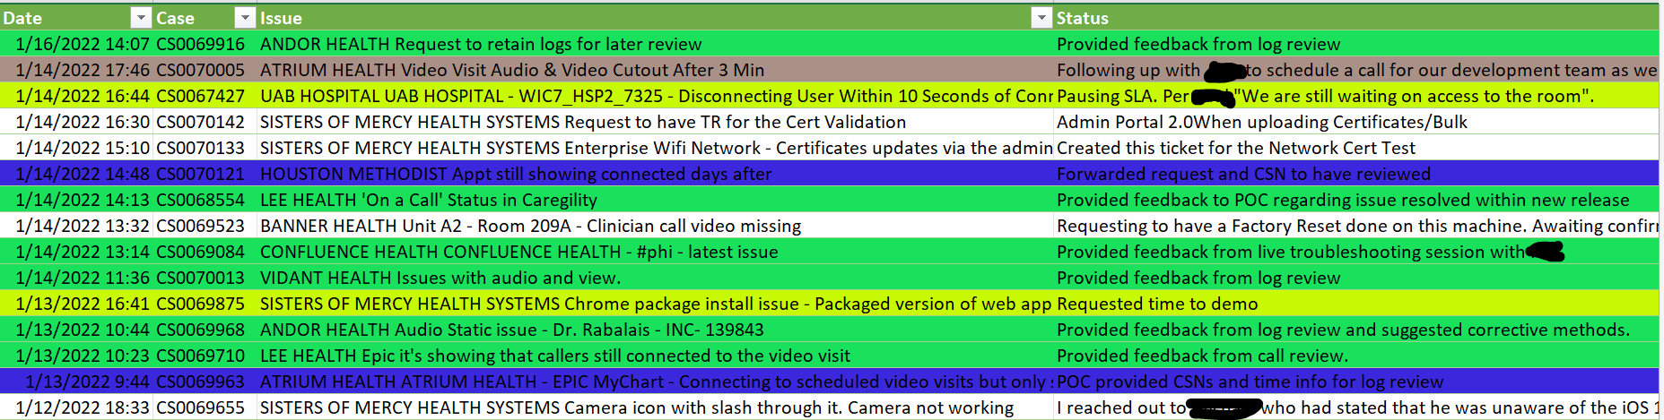This screenshot has height=420, width=1664.
Task: Select status 'Pausing SLA' for UAB HOSPITAL
Action: [x=1358, y=96]
